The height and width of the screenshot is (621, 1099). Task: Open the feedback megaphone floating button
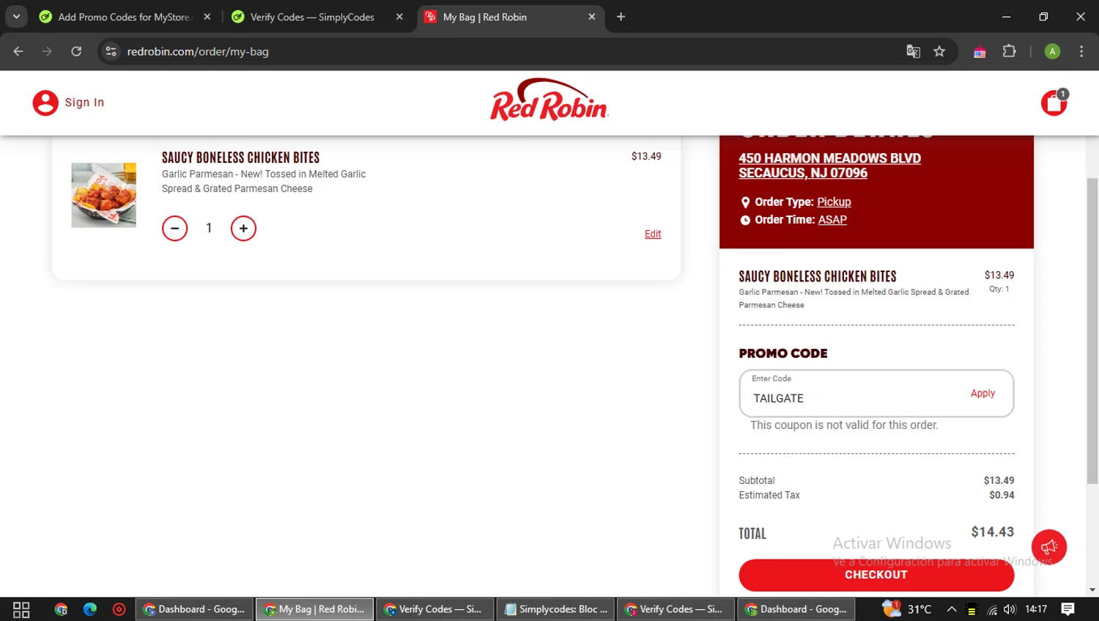pos(1049,547)
